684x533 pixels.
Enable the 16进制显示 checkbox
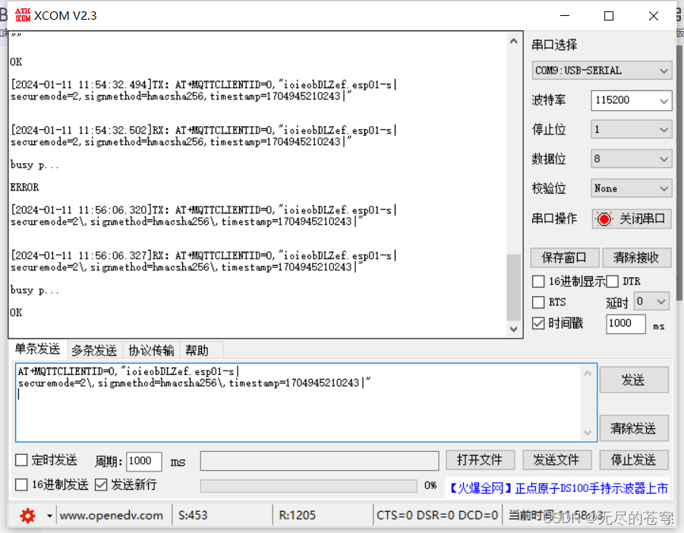pos(538,282)
